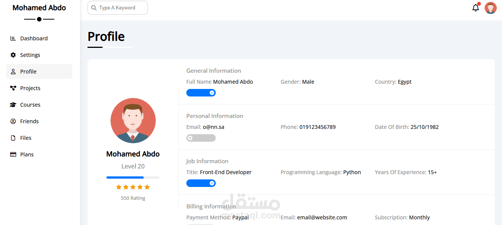Click the Courses graduation cap icon
Image resolution: width=502 pixels, height=225 pixels.
tap(13, 105)
